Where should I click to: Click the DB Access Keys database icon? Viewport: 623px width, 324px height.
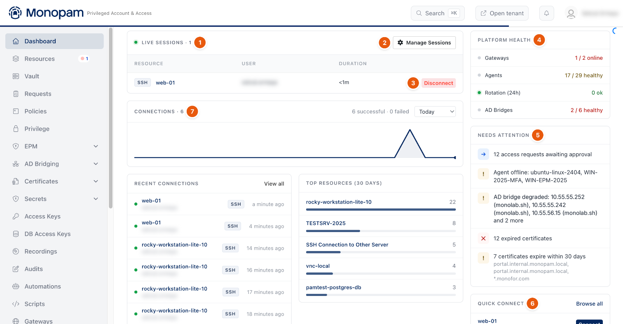coord(16,234)
